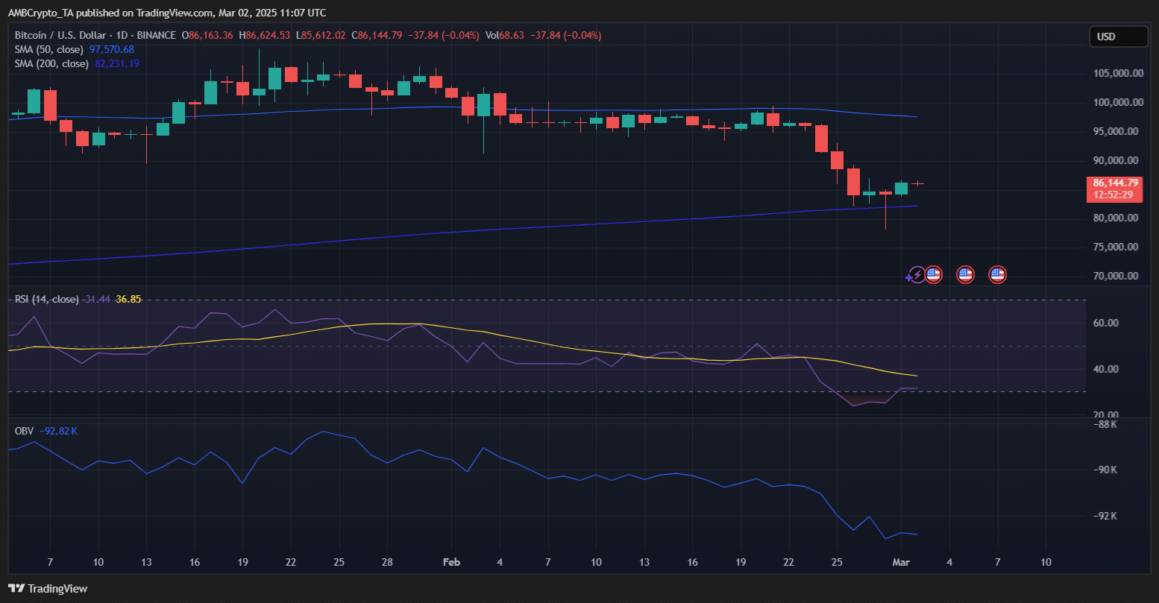The image size is (1159, 603).
Task: Click the 70,000.00 price axis label
Action: [1117, 277]
